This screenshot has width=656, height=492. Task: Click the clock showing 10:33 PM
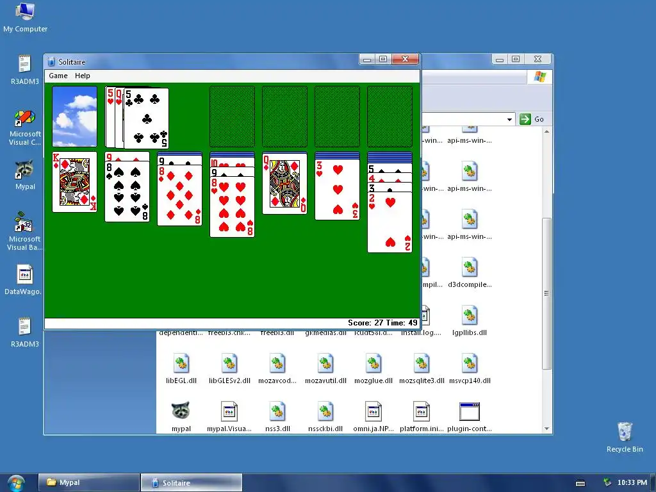pos(632,482)
